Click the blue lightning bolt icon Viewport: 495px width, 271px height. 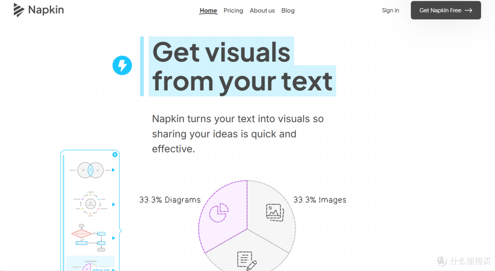122,65
